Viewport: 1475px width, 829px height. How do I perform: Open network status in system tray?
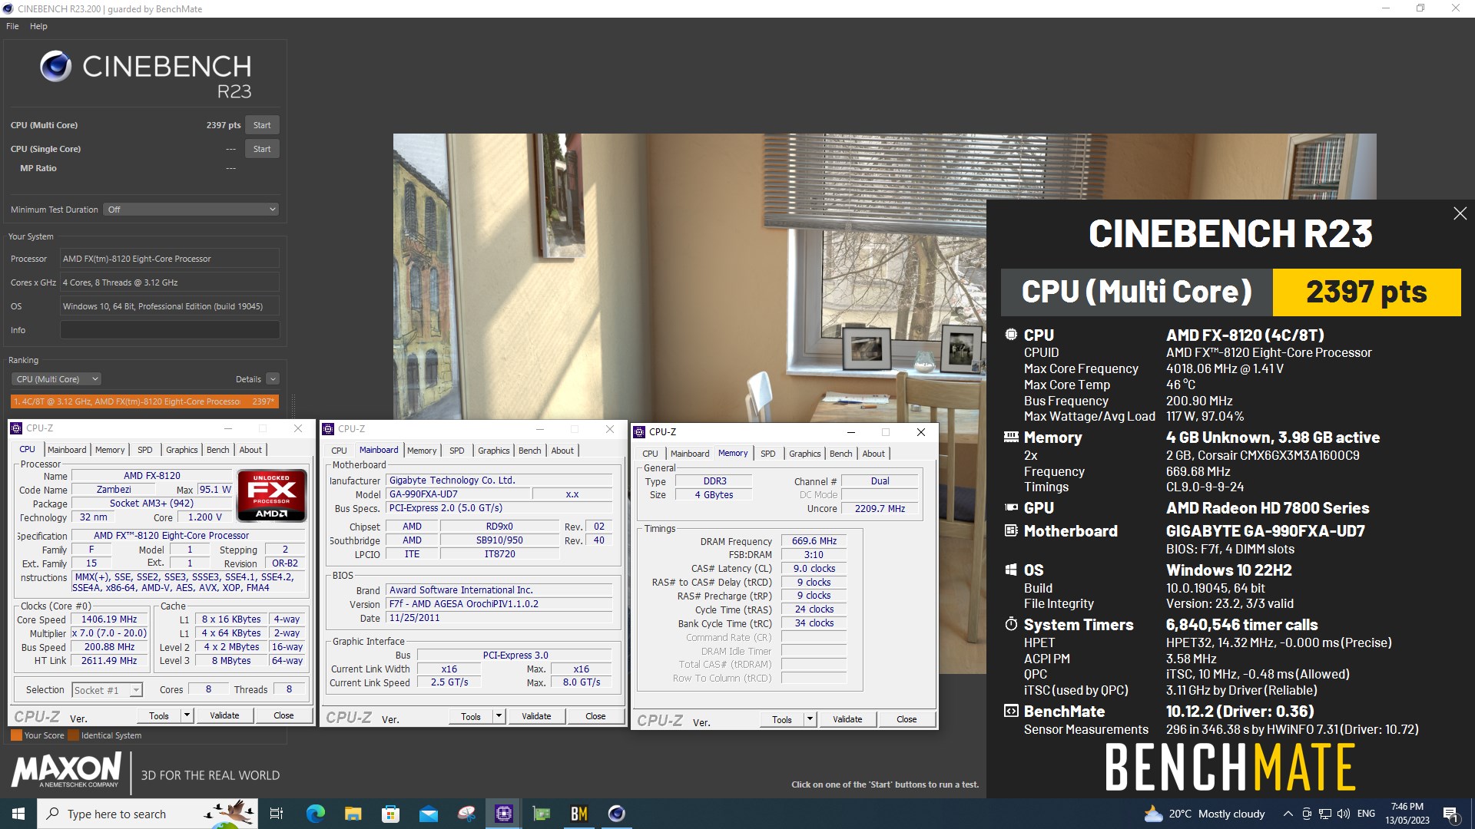pyautogui.click(x=1324, y=814)
